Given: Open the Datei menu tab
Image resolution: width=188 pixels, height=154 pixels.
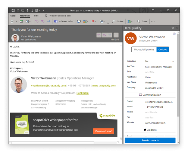Looking at the screenshot, I should [13, 16].
